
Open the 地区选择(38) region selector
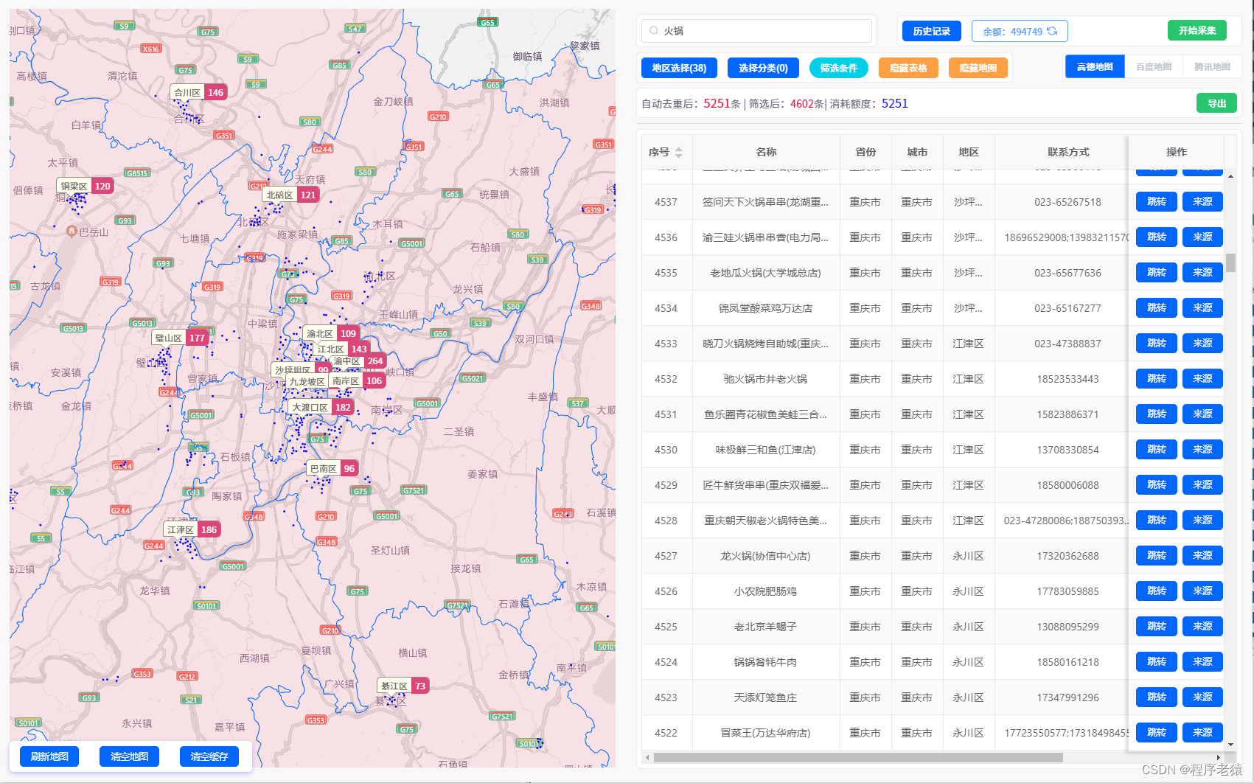tap(679, 68)
